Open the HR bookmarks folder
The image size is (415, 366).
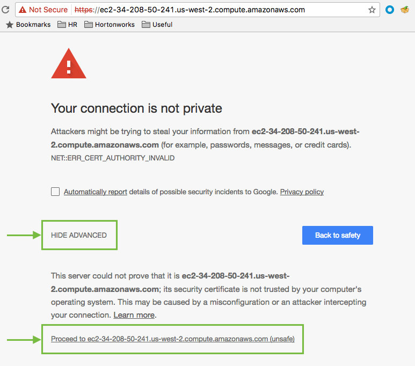[67, 25]
